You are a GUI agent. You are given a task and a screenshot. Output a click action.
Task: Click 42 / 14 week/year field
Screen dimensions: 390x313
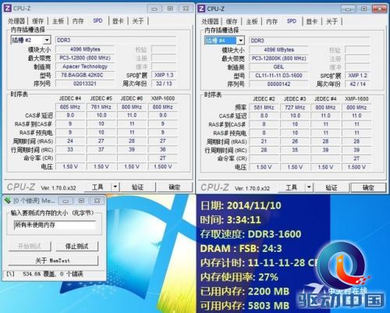click(x=357, y=84)
